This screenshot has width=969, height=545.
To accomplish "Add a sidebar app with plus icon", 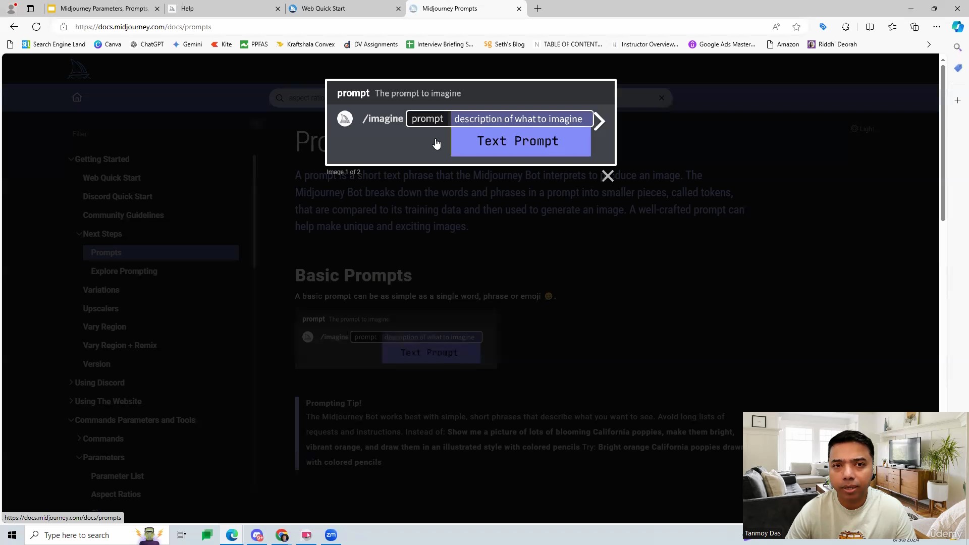I will (957, 100).
